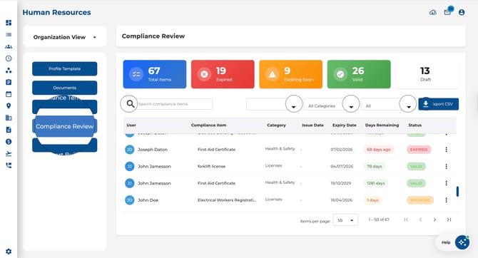Sort by the Category column header
Image resolution: width=478 pixels, height=258 pixels.
coord(276,125)
